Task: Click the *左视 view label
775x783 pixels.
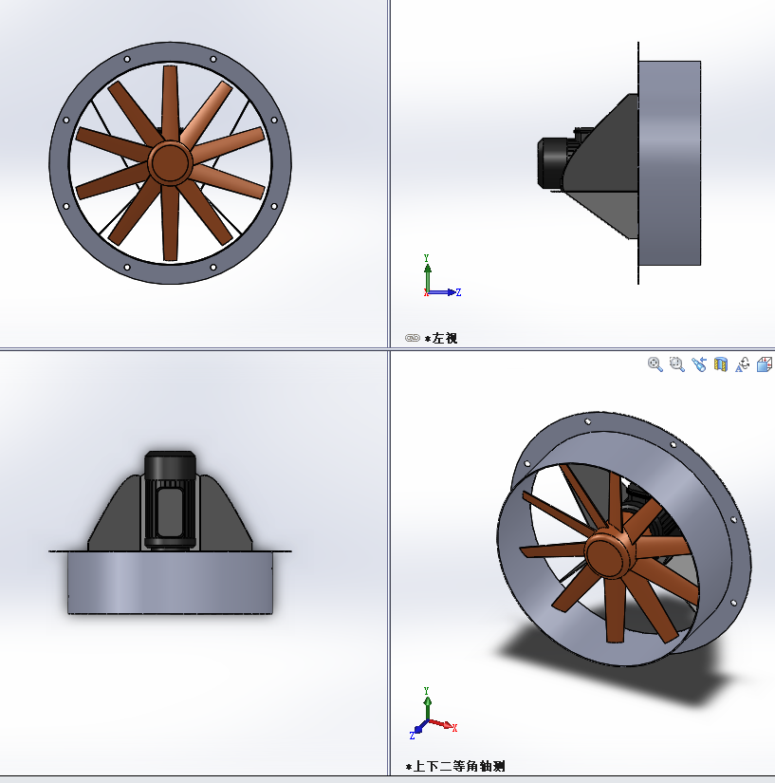Action: [441, 339]
